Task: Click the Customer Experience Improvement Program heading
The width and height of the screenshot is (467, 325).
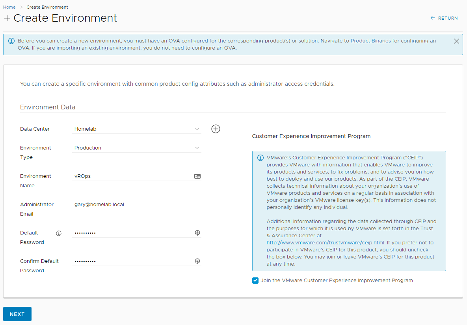Action: (x=311, y=136)
